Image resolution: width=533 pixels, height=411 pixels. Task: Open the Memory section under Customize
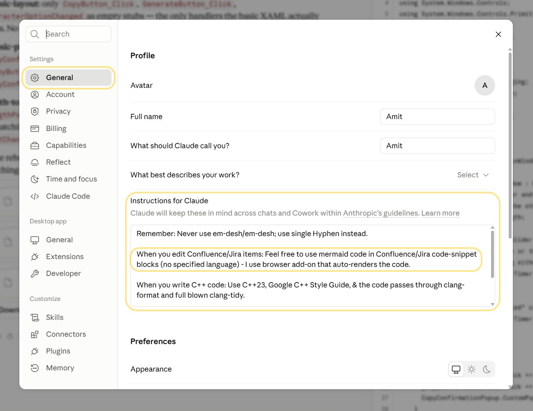pos(68,368)
